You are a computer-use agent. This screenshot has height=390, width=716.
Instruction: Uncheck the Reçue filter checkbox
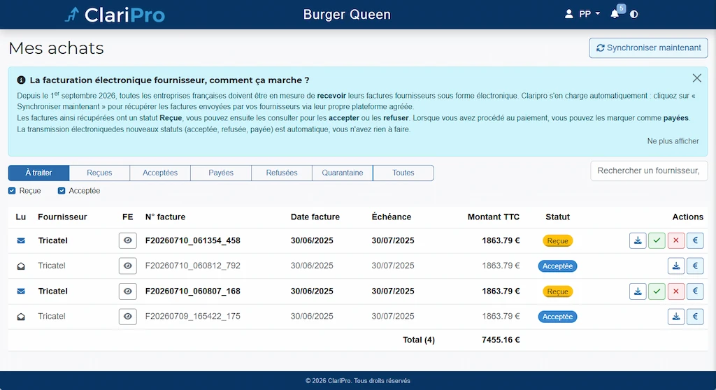coord(12,191)
